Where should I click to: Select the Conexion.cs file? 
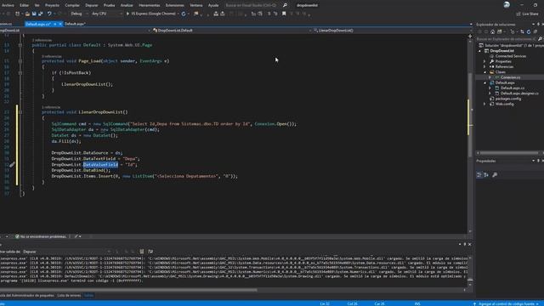click(510, 77)
